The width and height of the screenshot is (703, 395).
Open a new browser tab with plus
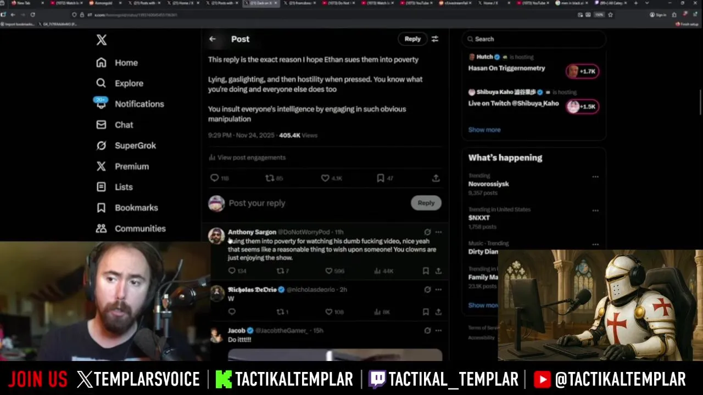[x=636, y=3]
